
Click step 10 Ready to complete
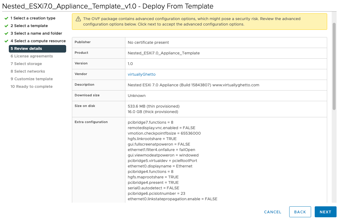[x=32, y=87]
